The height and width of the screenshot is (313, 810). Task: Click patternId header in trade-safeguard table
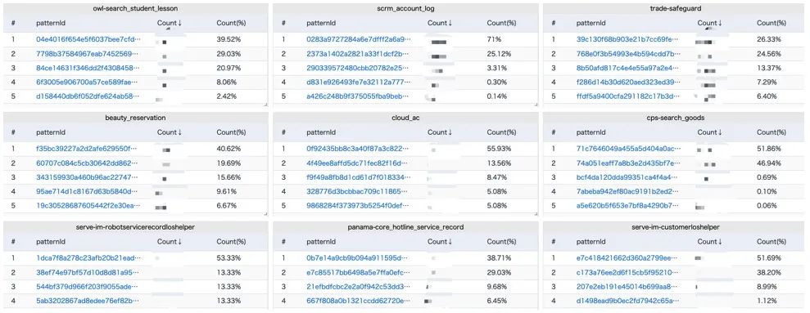pyautogui.click(x=591, y=23)
